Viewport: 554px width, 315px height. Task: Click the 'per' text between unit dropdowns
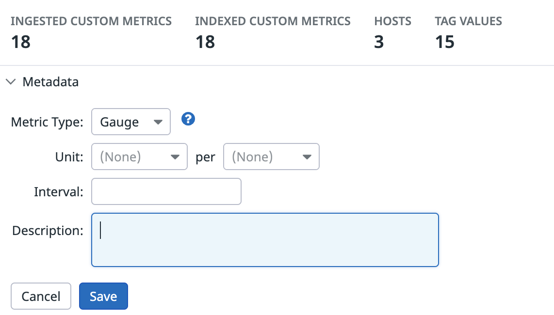pyautogui.click(x=205, y=157)
